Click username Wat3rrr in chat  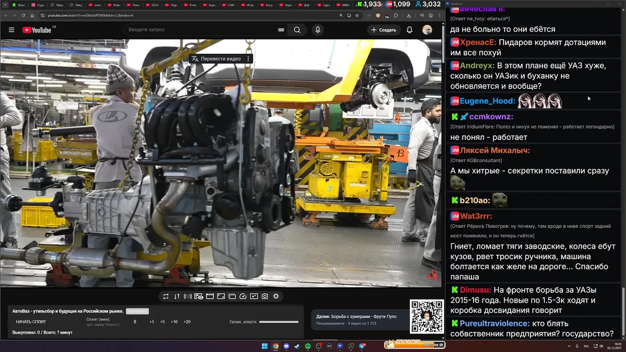(x=476, y=216)
